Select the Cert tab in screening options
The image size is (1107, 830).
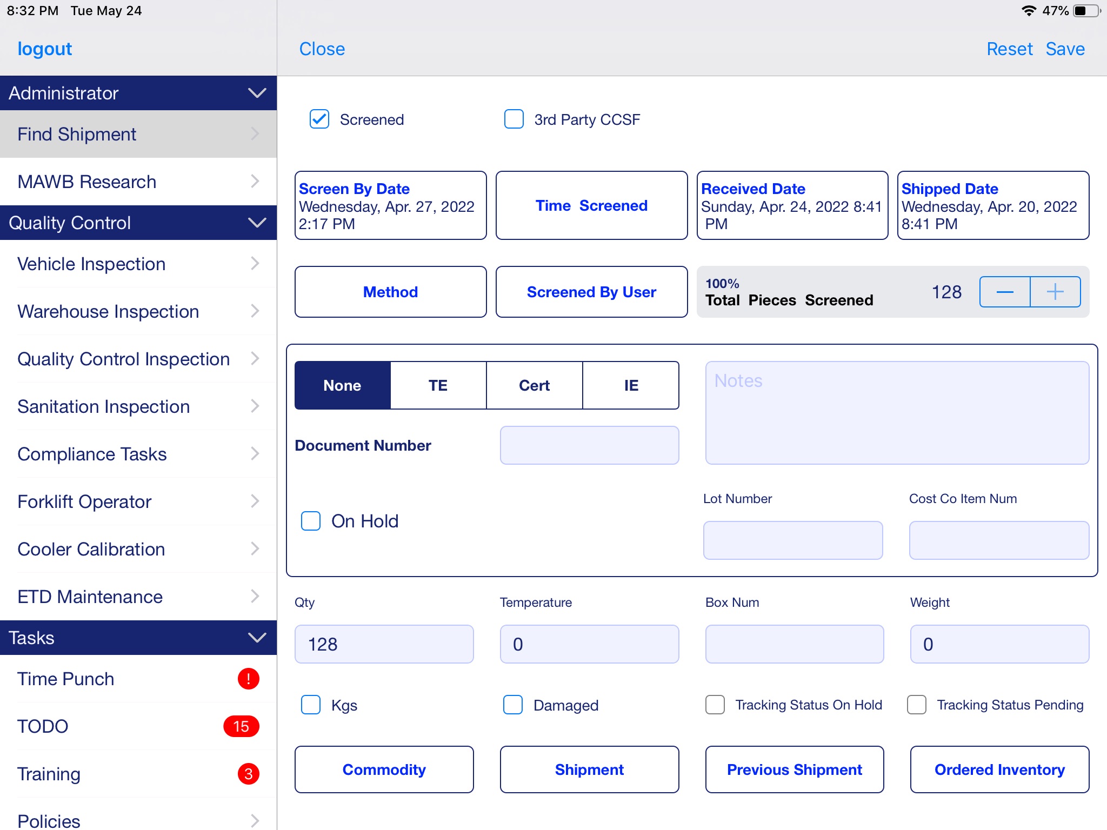[x=532, y=385]
